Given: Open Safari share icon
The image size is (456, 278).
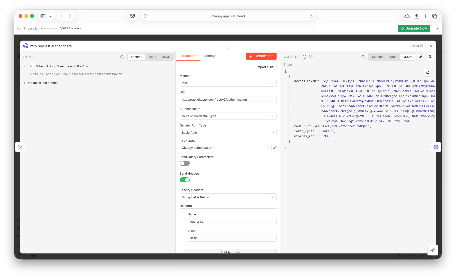Looking at the screenshot, I should click(416, 16).
